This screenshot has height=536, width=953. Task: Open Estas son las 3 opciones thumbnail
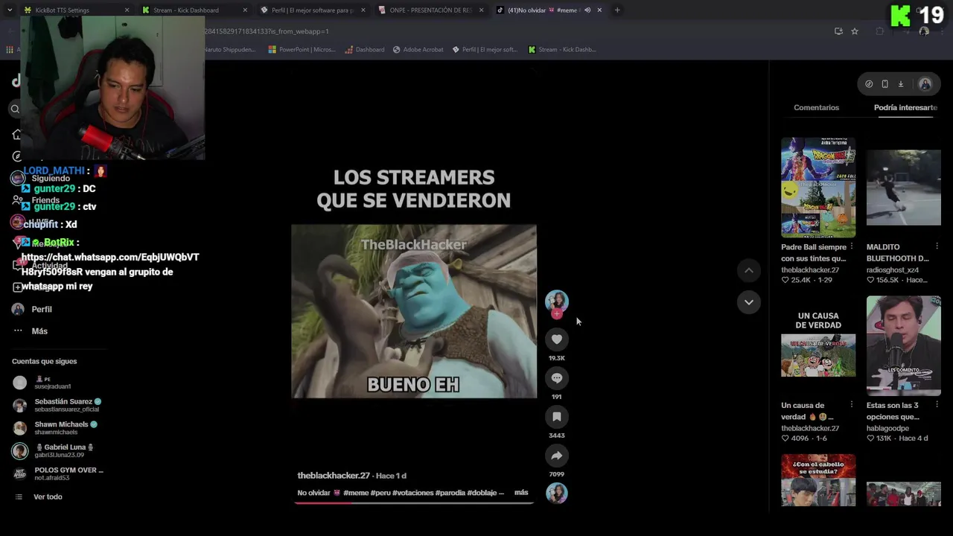coord(903,345)
